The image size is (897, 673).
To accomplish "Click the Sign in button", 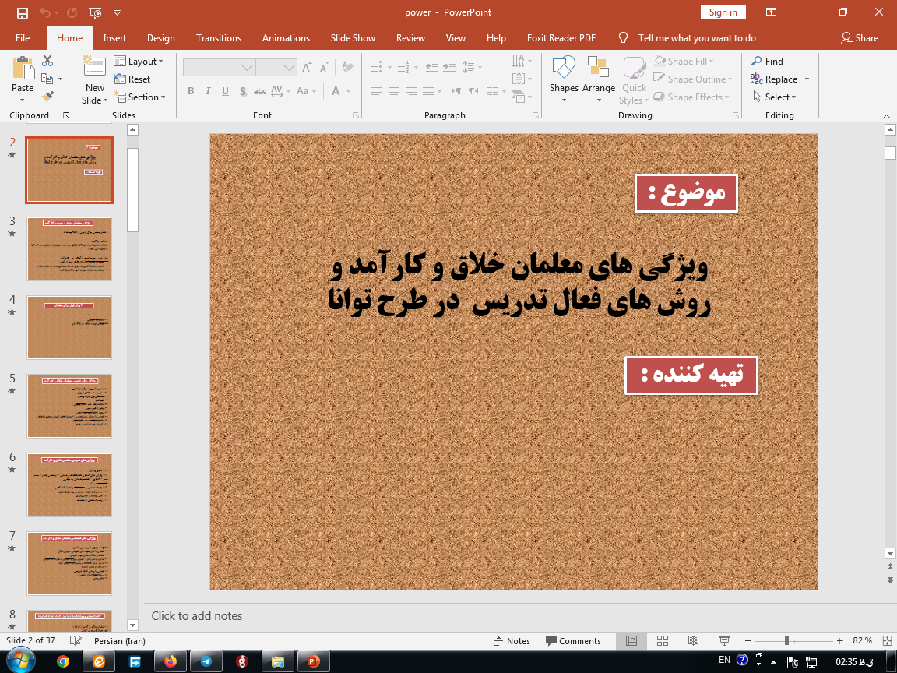I will point(723,12).
